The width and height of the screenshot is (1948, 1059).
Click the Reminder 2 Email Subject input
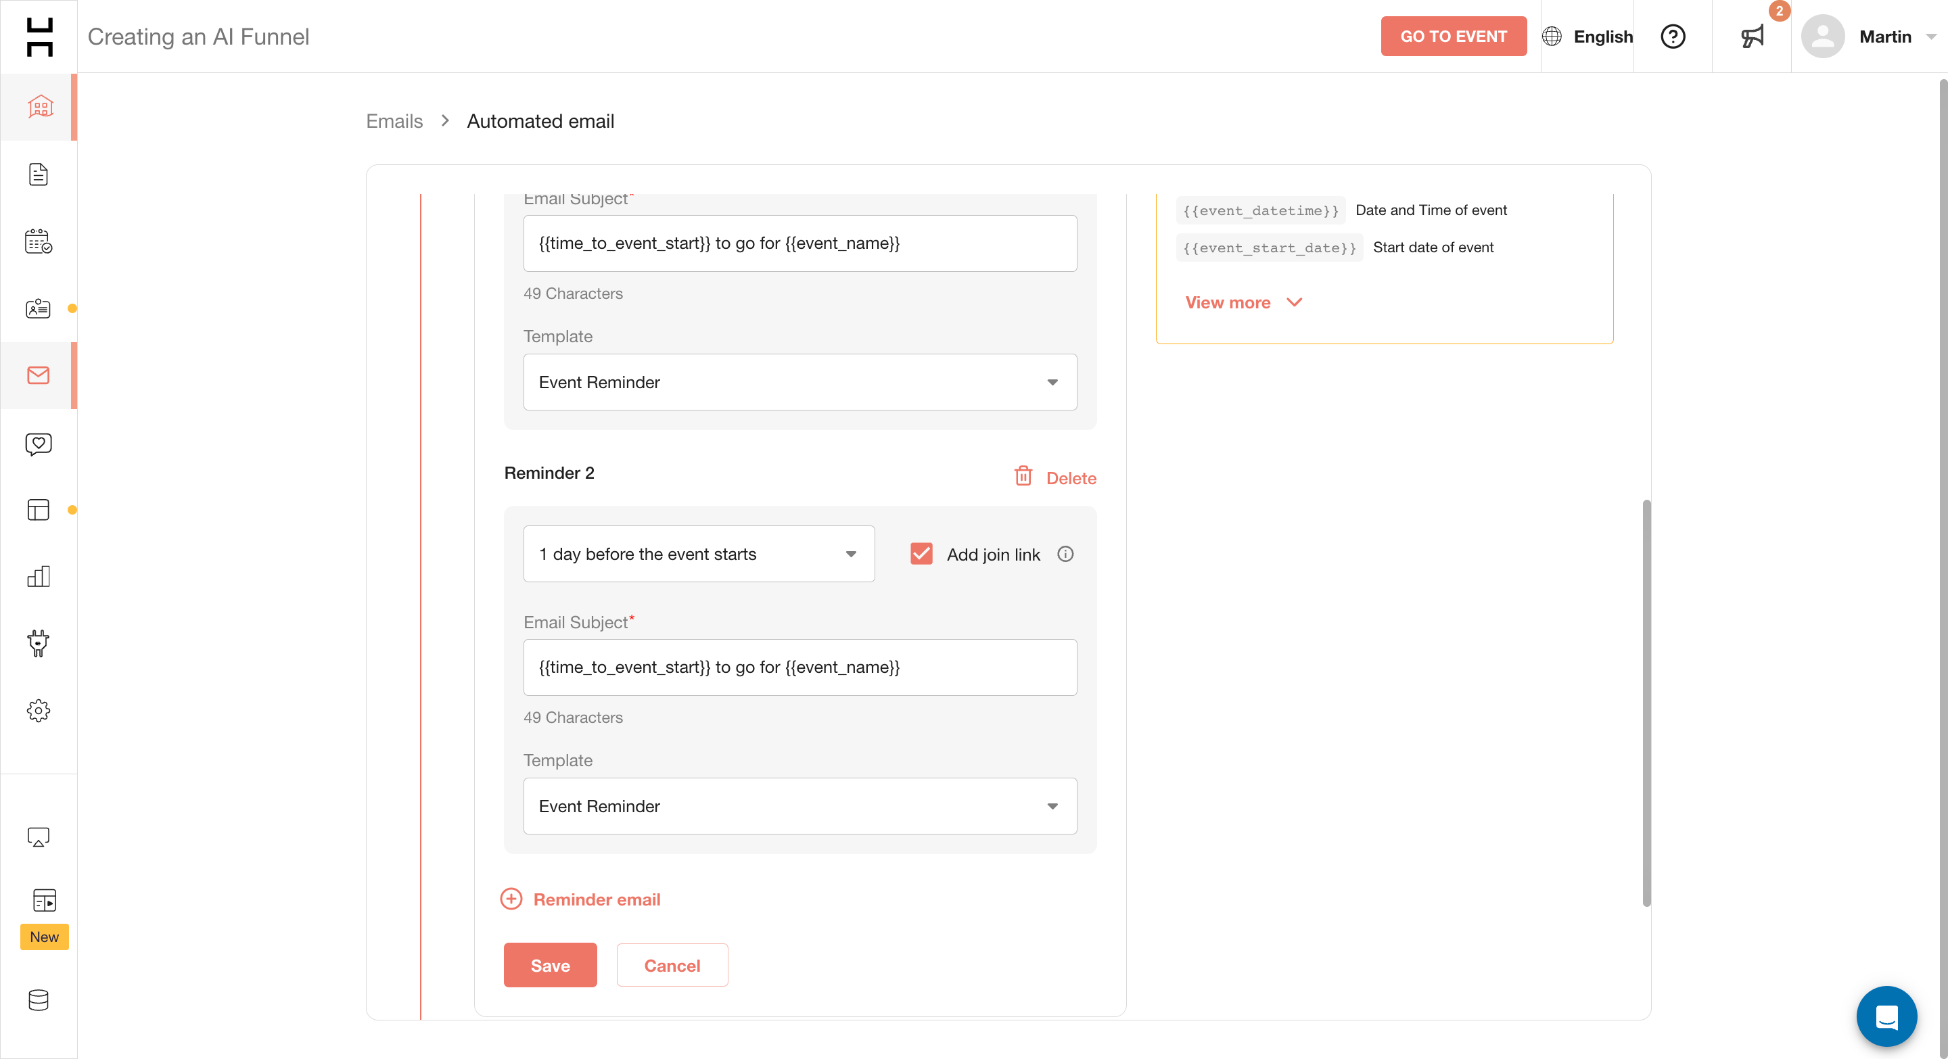click(x=800, y=667)
